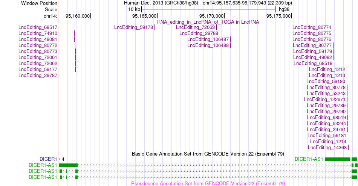Select the third DICER1-AS1 transcript label
Screen dimensions: 358x186
43,177
